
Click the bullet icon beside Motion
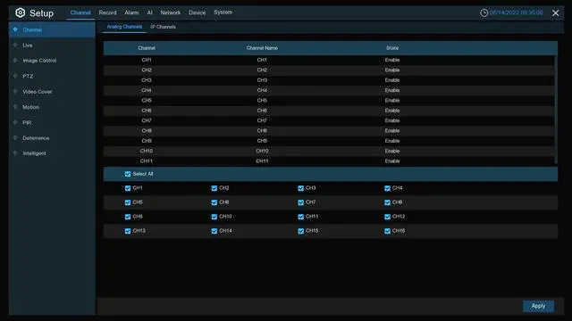[x=15, y=107]
